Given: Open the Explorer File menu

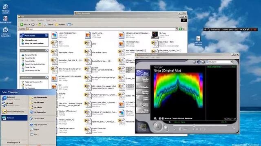Looking at the screenshot, I should coord(22,20).
